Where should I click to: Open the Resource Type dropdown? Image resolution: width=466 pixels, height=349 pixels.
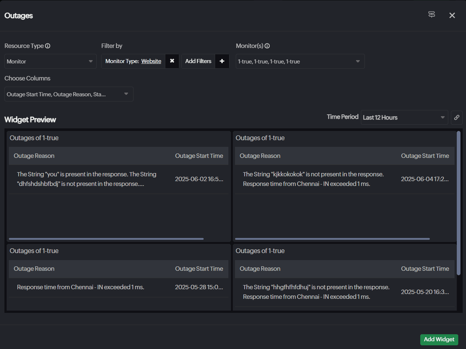50,61
